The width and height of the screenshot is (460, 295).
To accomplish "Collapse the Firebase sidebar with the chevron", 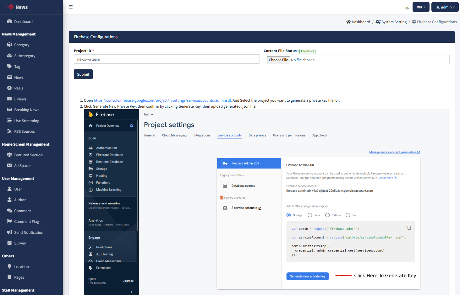I will tap(131, 292).
